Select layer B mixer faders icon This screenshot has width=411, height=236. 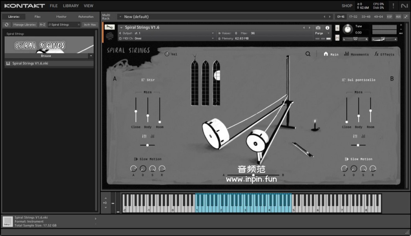pos(355,136)
